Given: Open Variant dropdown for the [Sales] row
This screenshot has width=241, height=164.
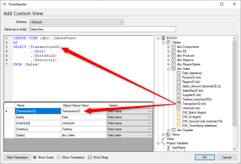Looking at the screenshot, I should click(150, 135).
